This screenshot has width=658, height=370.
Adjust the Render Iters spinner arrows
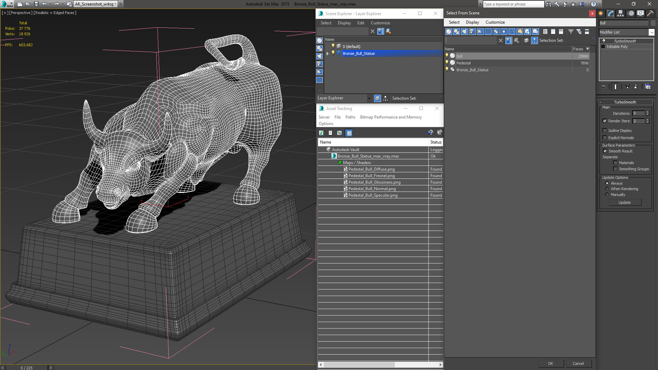pyautogui.click(x=647, y=121)
